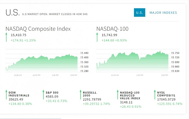Open the S&P 500 index link
Viewport: 189px width, 119px height.
[52, 92]
